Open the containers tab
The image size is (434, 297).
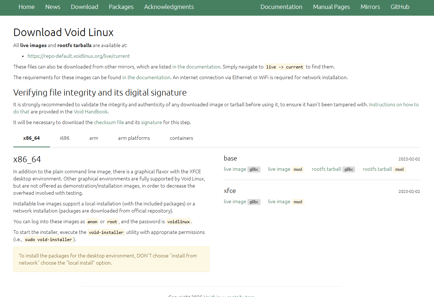(x=181, y=138)
